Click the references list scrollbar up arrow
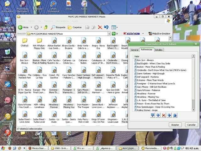The width and height of the screenshot is (201, 151). click(x=193, y=56)
